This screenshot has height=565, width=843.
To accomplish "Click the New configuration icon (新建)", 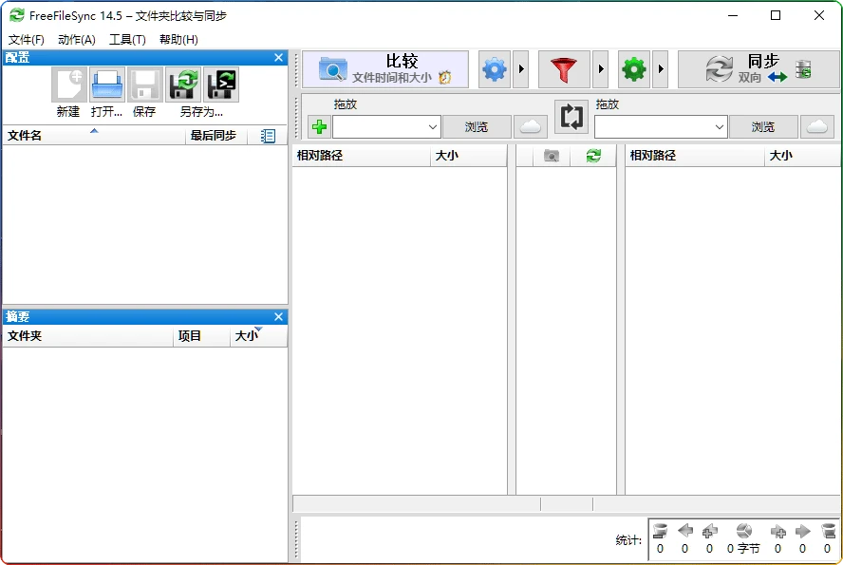I will tap(68, 85).
